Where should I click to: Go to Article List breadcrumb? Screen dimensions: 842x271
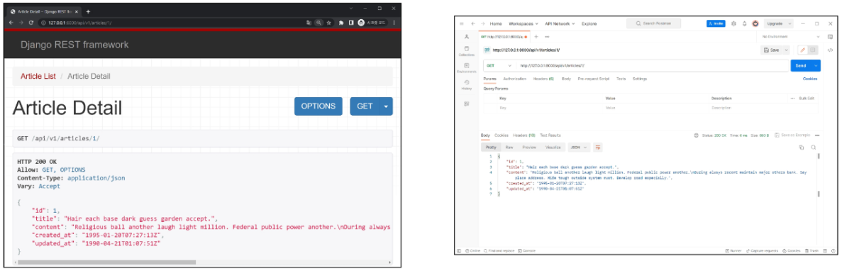(x=38, y=76)
